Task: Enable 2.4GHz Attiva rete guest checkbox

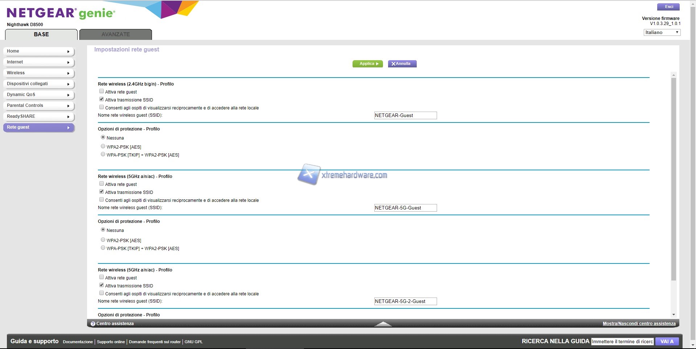Action: pyautogui.click(x=102, y=91)
